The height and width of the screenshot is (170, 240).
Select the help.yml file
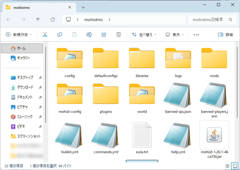pyautogui.click(x=178, y=138)
